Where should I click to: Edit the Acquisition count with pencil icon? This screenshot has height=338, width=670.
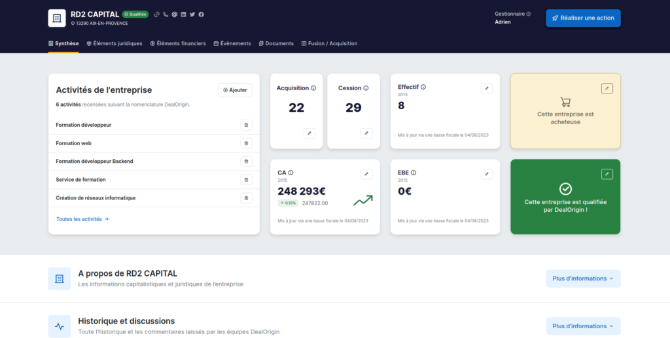click(x=309, y=133)
